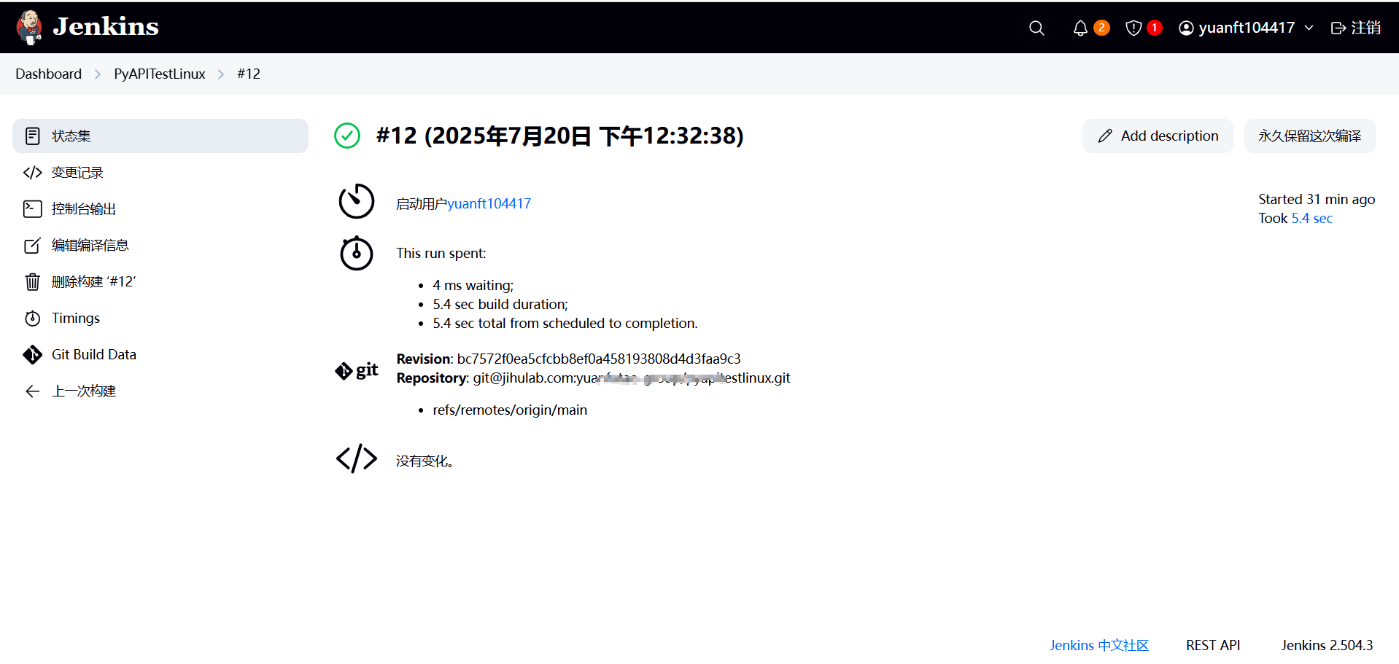Click the changes code-bracket sidebar icon
Viewport: 1399px width, 664px height.
tap(32, 173)
